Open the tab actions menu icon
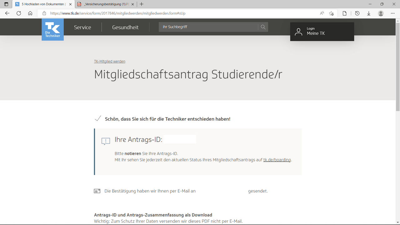Image resolution: width=400 pixels, height=225 pixels. tap(6, 4)
